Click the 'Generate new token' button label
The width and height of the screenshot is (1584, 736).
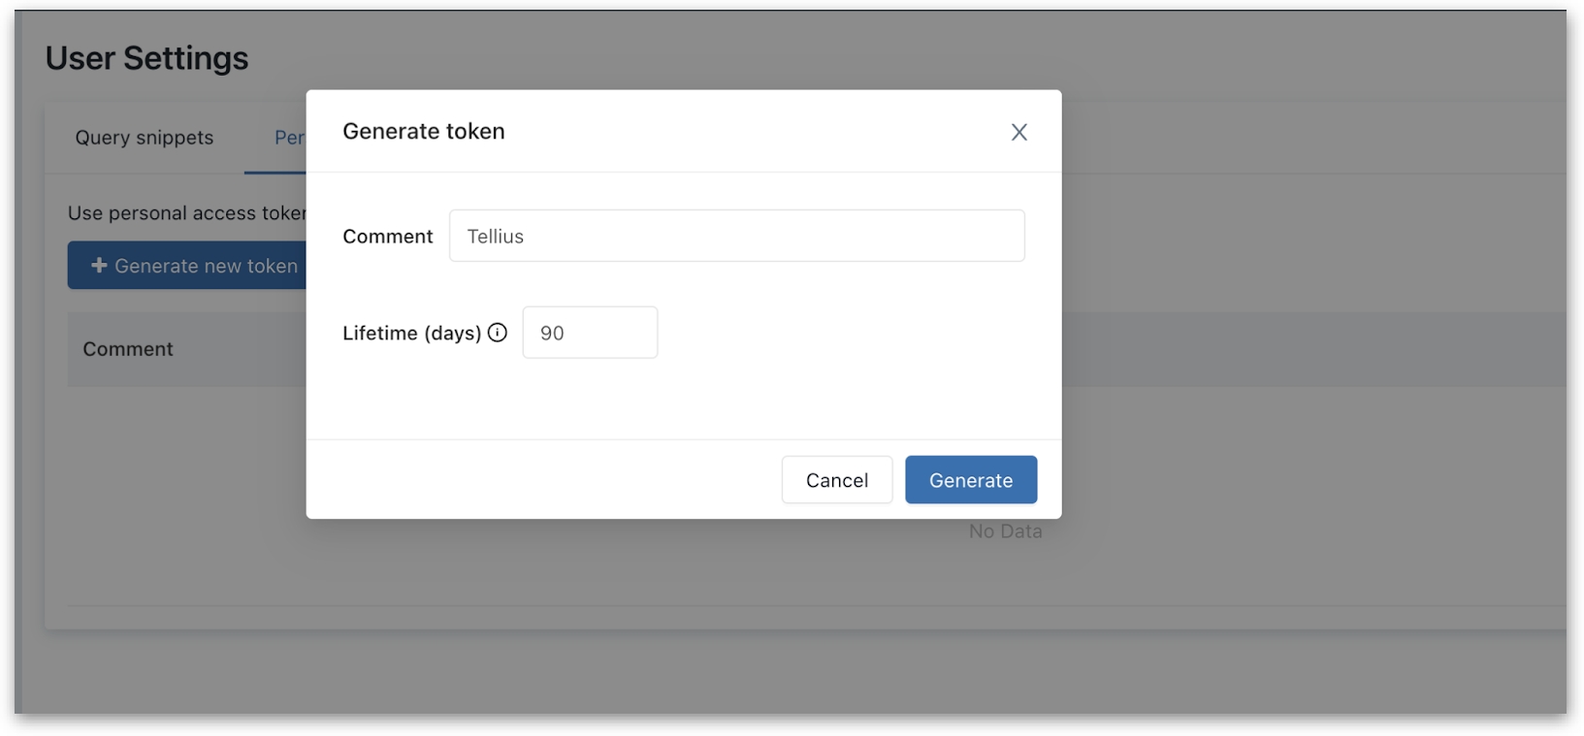click(x=206, y=266)
